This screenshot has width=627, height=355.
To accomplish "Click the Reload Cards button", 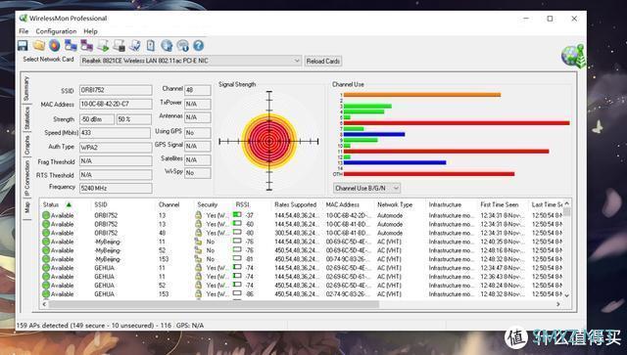I will 323,61.
